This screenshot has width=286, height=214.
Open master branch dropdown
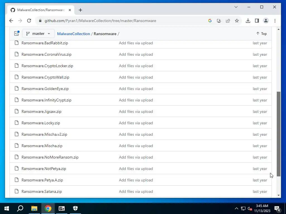point(38,34)
